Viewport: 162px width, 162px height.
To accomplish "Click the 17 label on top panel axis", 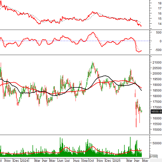I will click(x=160, y=8).
